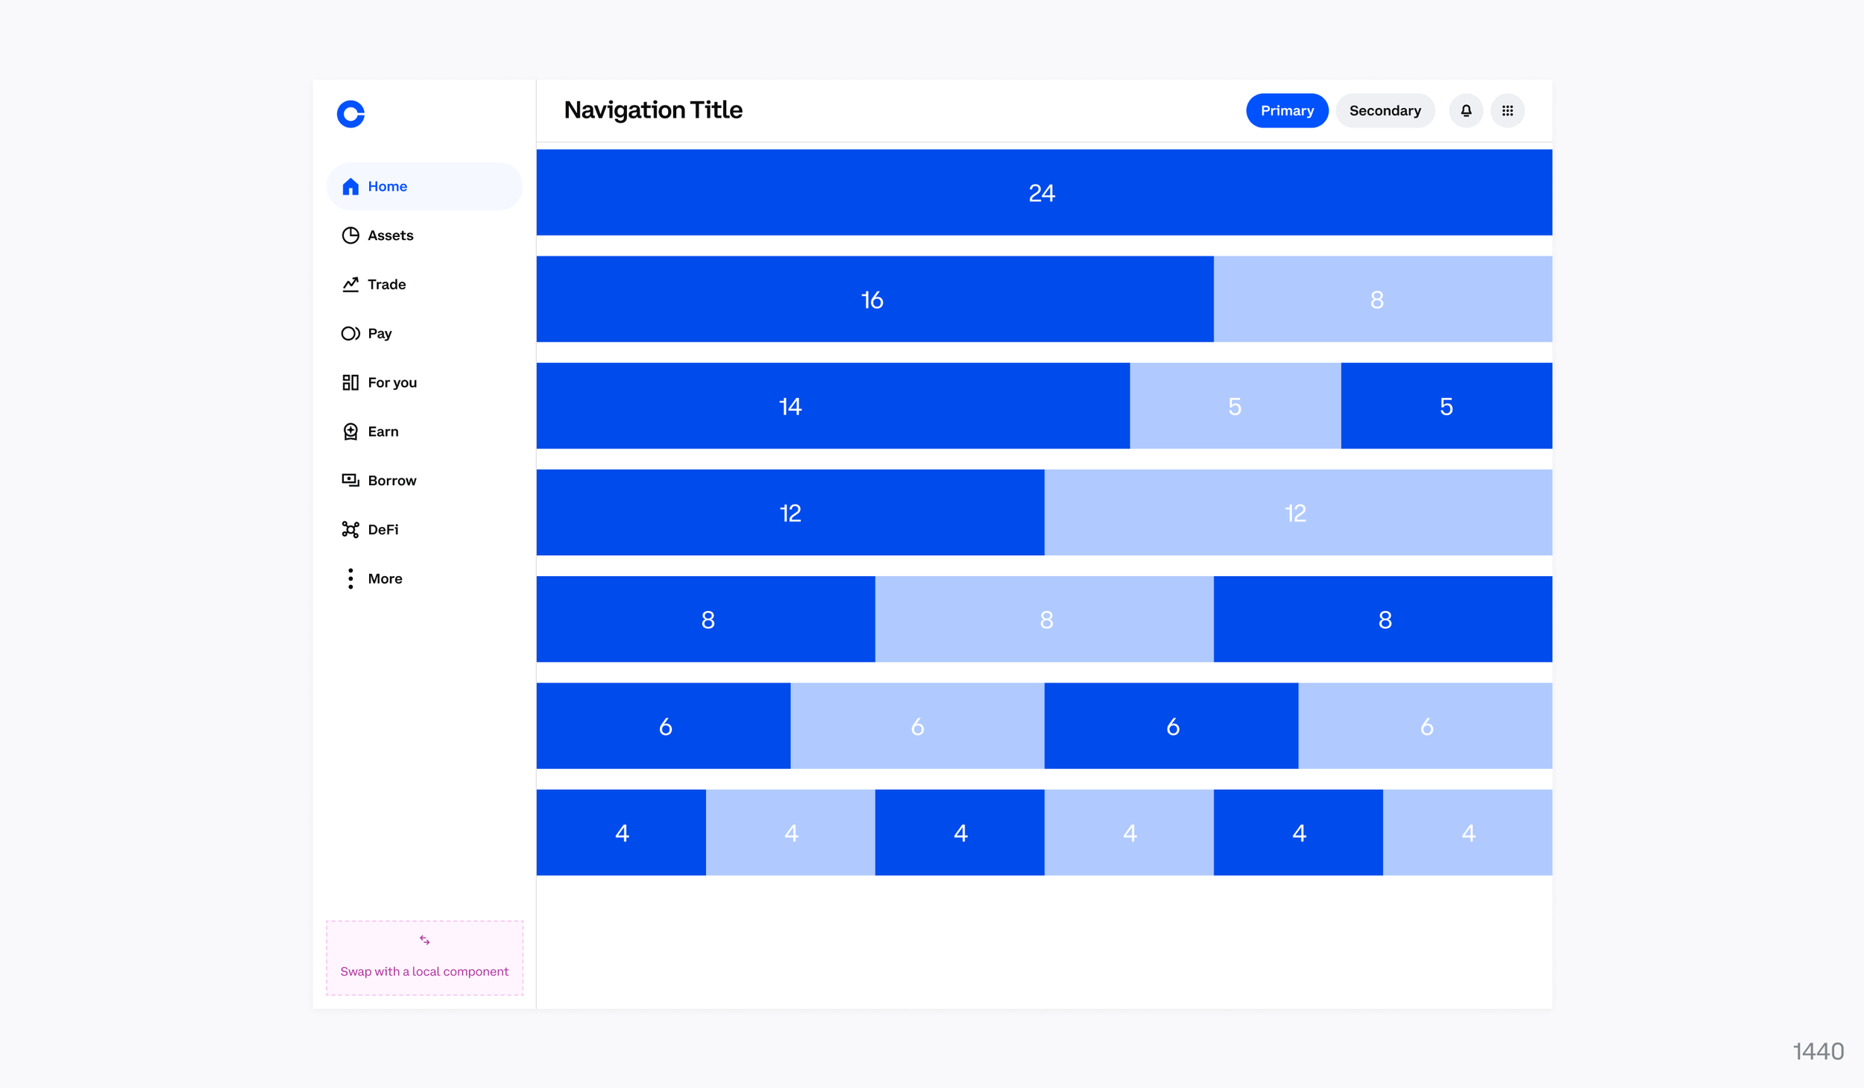This screenshot has height=1088, width=1864.
Task: Open Trade via its chart arrow icon
Action: tap(350, 285)
